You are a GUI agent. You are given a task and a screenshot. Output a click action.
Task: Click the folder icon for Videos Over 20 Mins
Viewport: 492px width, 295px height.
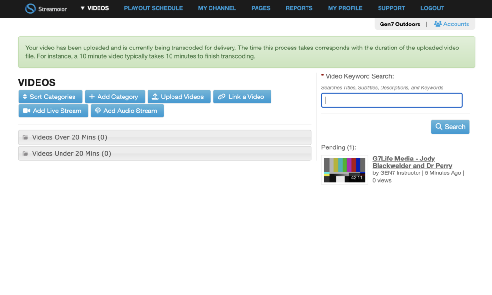click(x=25, y=138)
